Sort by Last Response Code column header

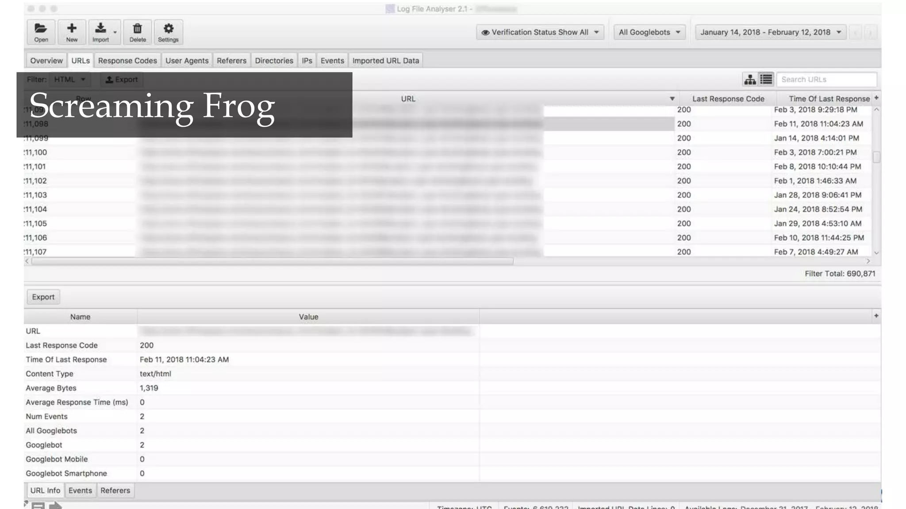pos(728,99)
